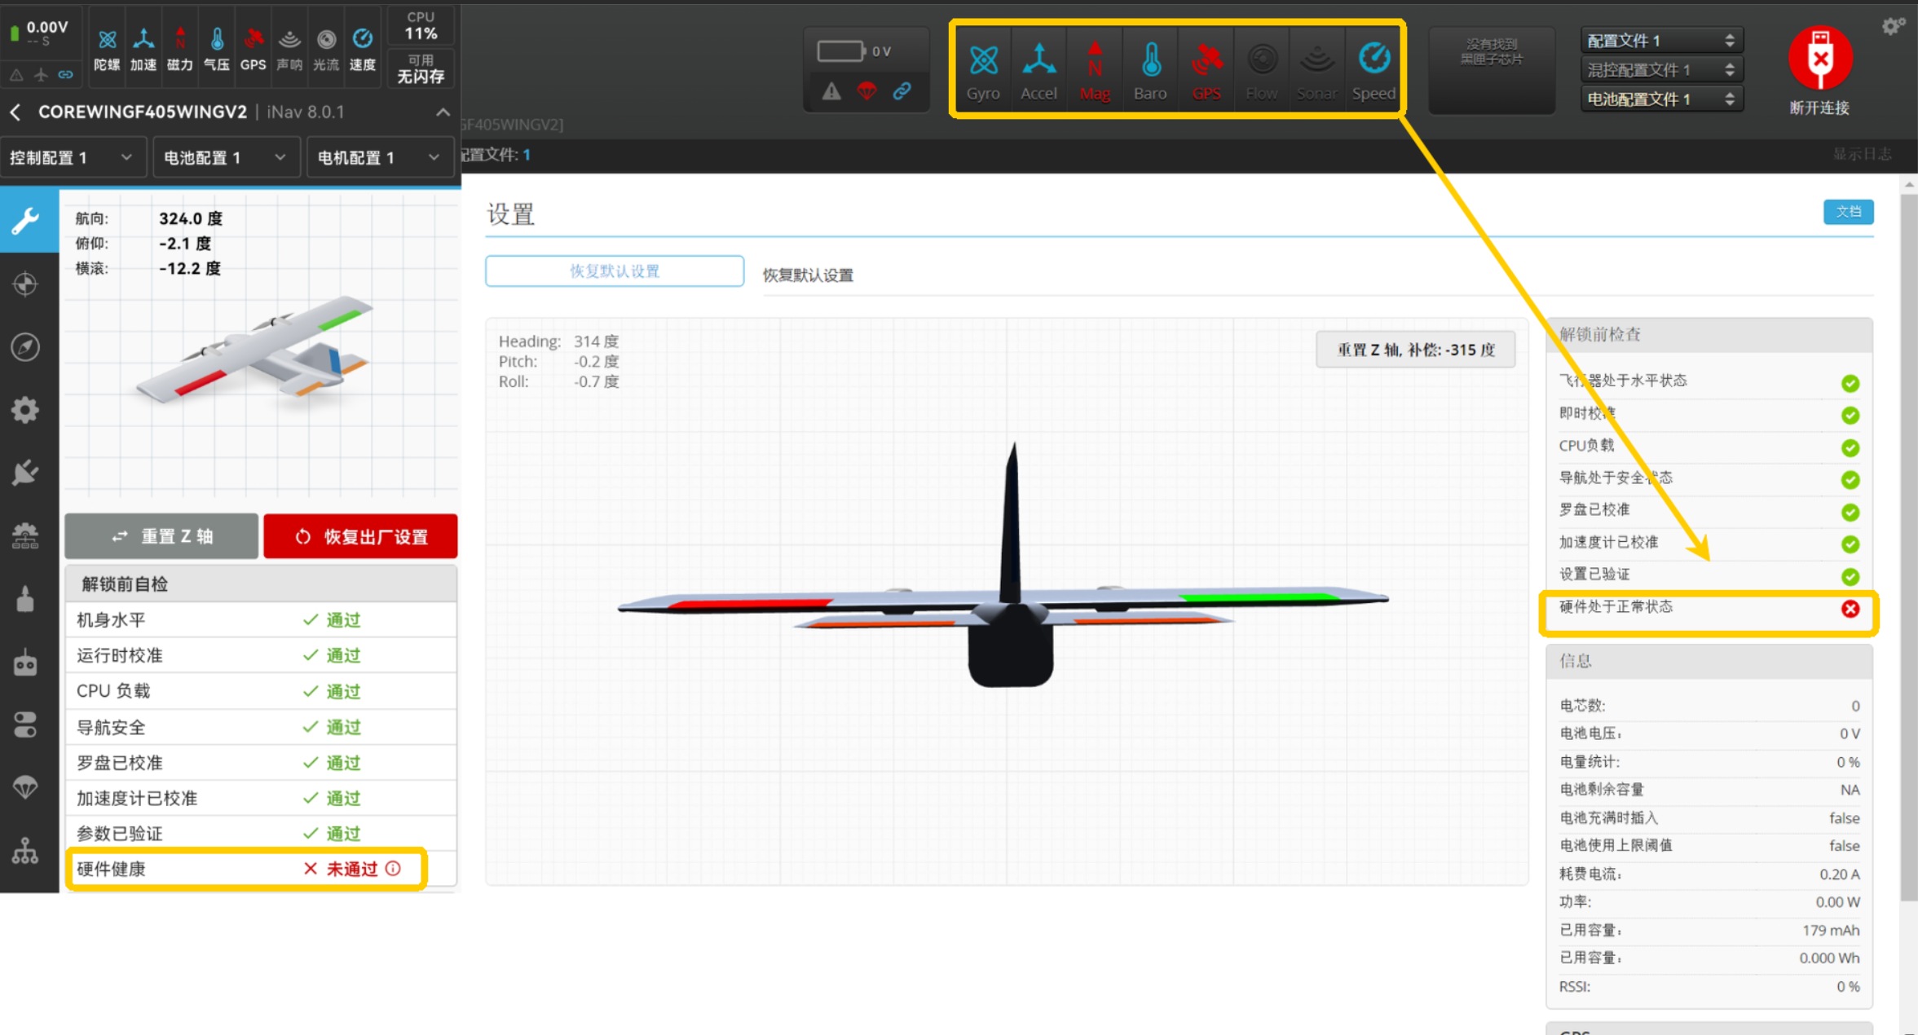Image resolution: width=1918 pixels, height=1035 pixels.
Task: Click the 没有找到黑匣子芯片 blackbox box
Action: coord(1491,71)
